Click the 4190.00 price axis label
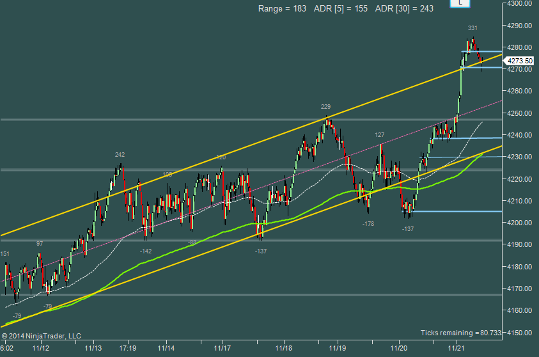539x357 pixels. click(x=519, y=244)
